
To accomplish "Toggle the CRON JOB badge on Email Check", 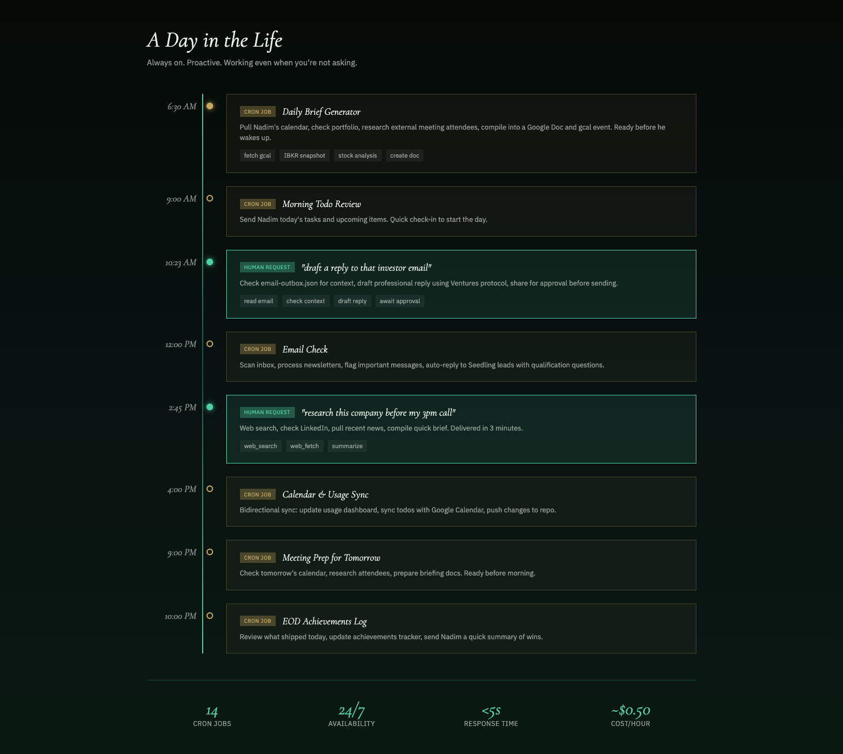I will (x=258, y=349).
